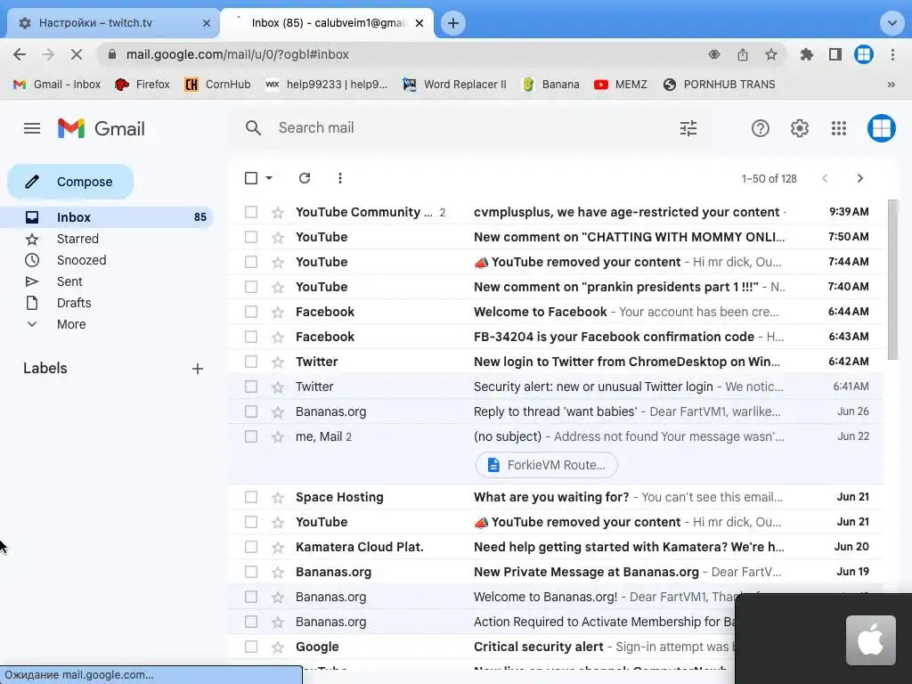Click the Compose button
Screen dimensions: 912x684
[x=70, y=182]
